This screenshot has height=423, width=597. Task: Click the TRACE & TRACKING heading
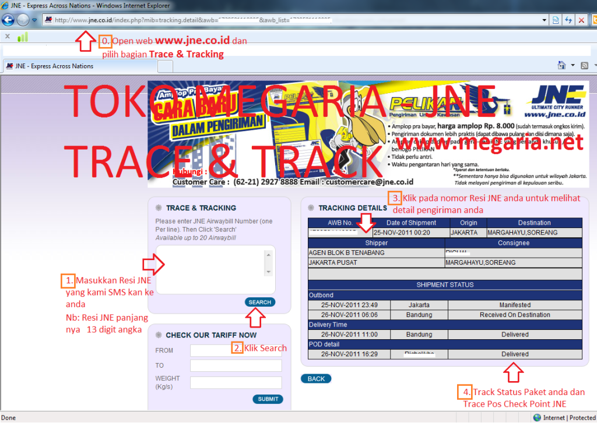point(201,208)
